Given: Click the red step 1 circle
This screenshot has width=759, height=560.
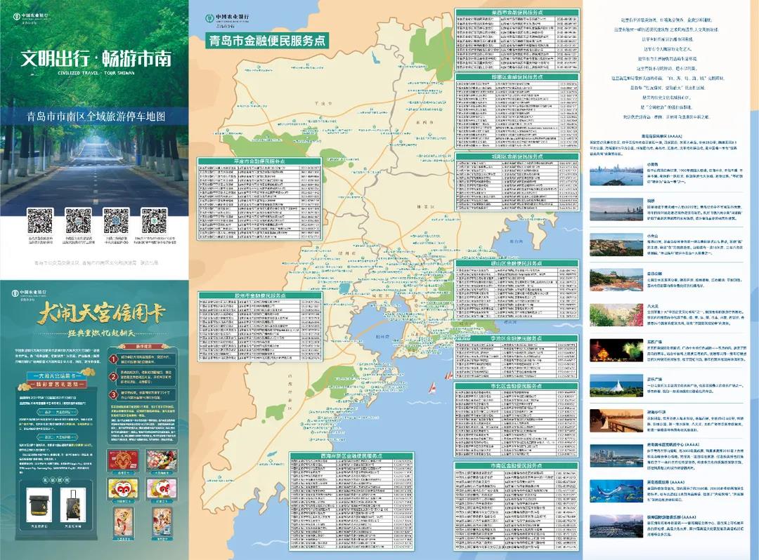Looking at the screenshot, I should (x=113, y=359).
